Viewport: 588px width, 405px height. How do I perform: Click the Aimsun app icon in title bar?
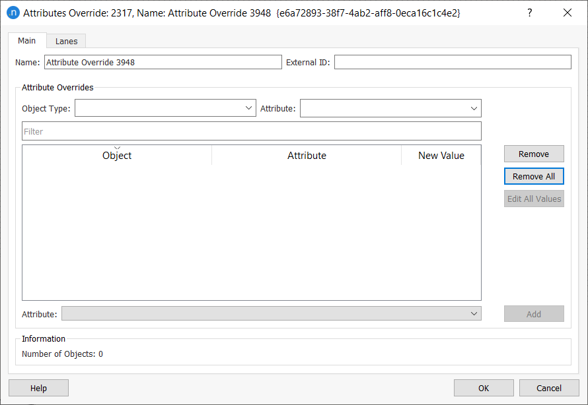[13, 13]
